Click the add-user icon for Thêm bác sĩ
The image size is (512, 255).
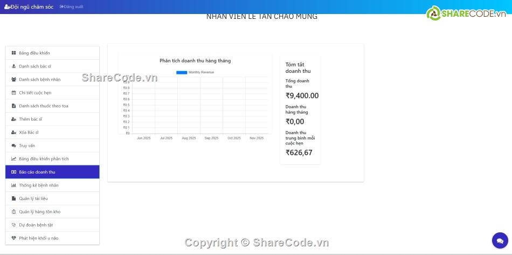[x=13, y=119]
